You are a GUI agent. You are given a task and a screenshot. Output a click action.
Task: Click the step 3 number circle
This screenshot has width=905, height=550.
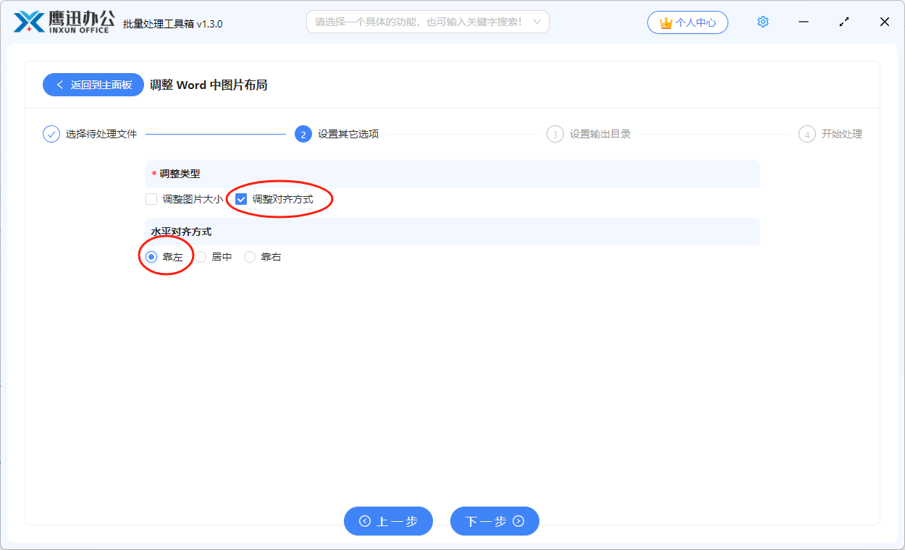coord(555,134)
